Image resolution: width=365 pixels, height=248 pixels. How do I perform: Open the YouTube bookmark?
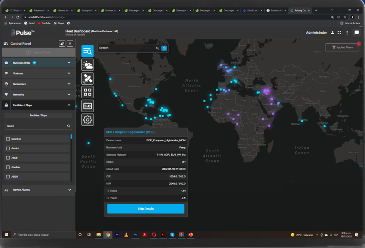click(x=44, y=23)
